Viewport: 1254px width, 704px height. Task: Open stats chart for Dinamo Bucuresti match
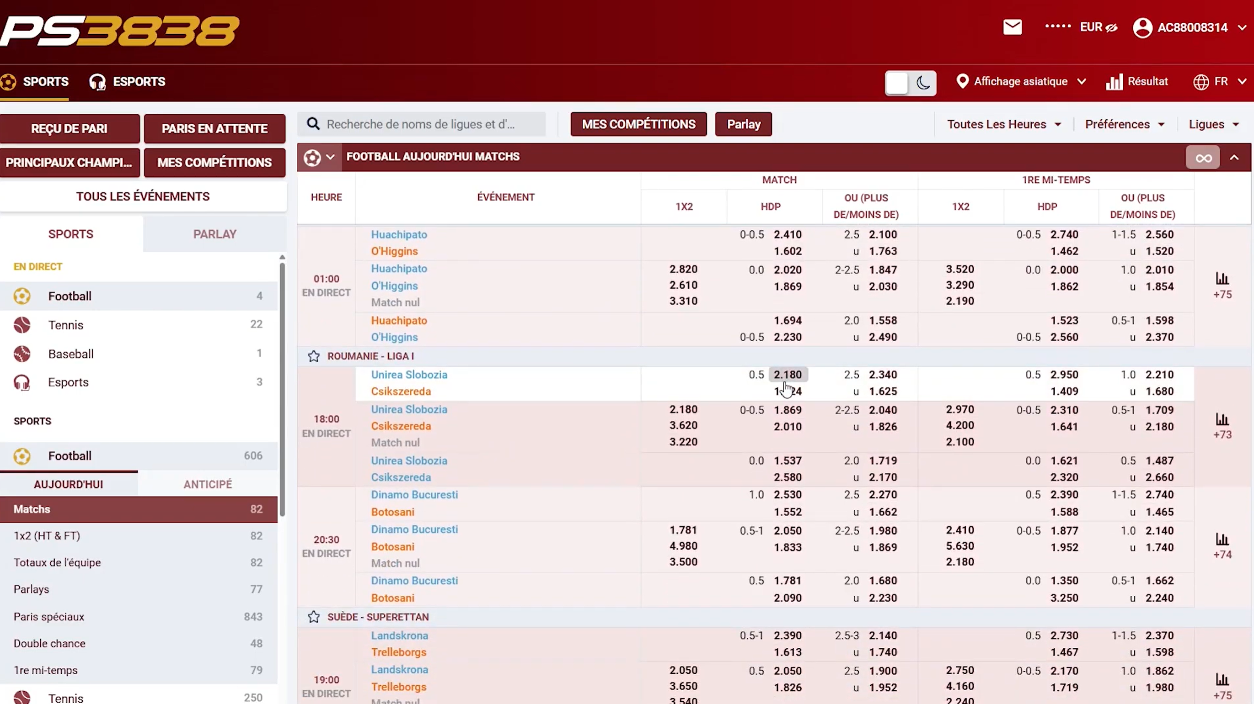click(x=1222, y=540)
